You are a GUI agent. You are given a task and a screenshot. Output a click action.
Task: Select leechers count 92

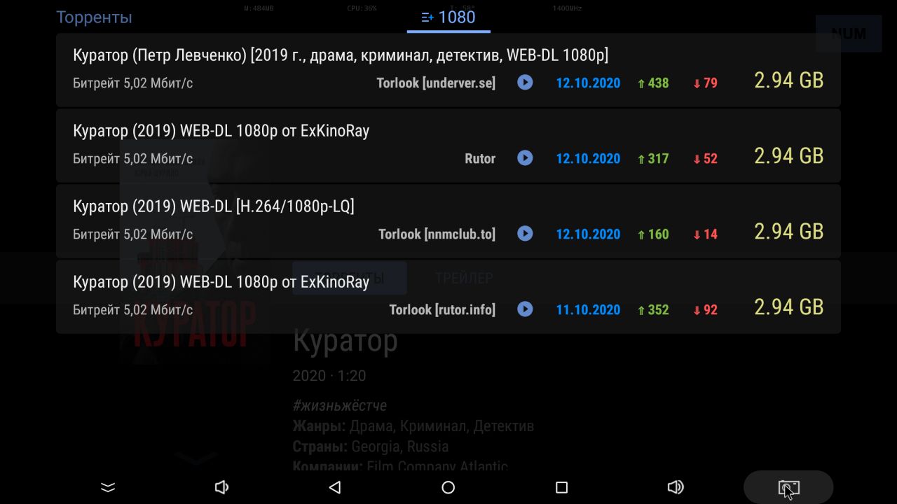(706, 310)
